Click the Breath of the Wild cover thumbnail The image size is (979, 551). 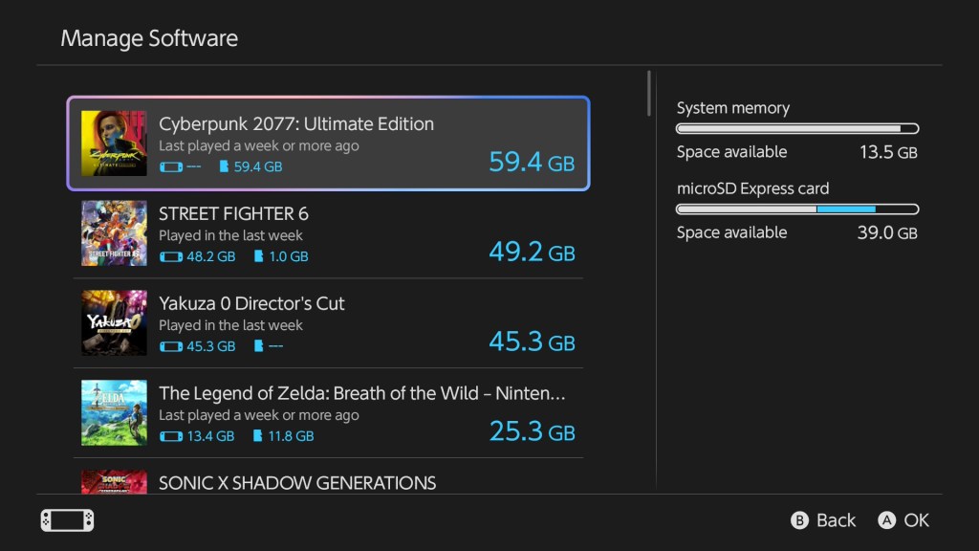113,411
